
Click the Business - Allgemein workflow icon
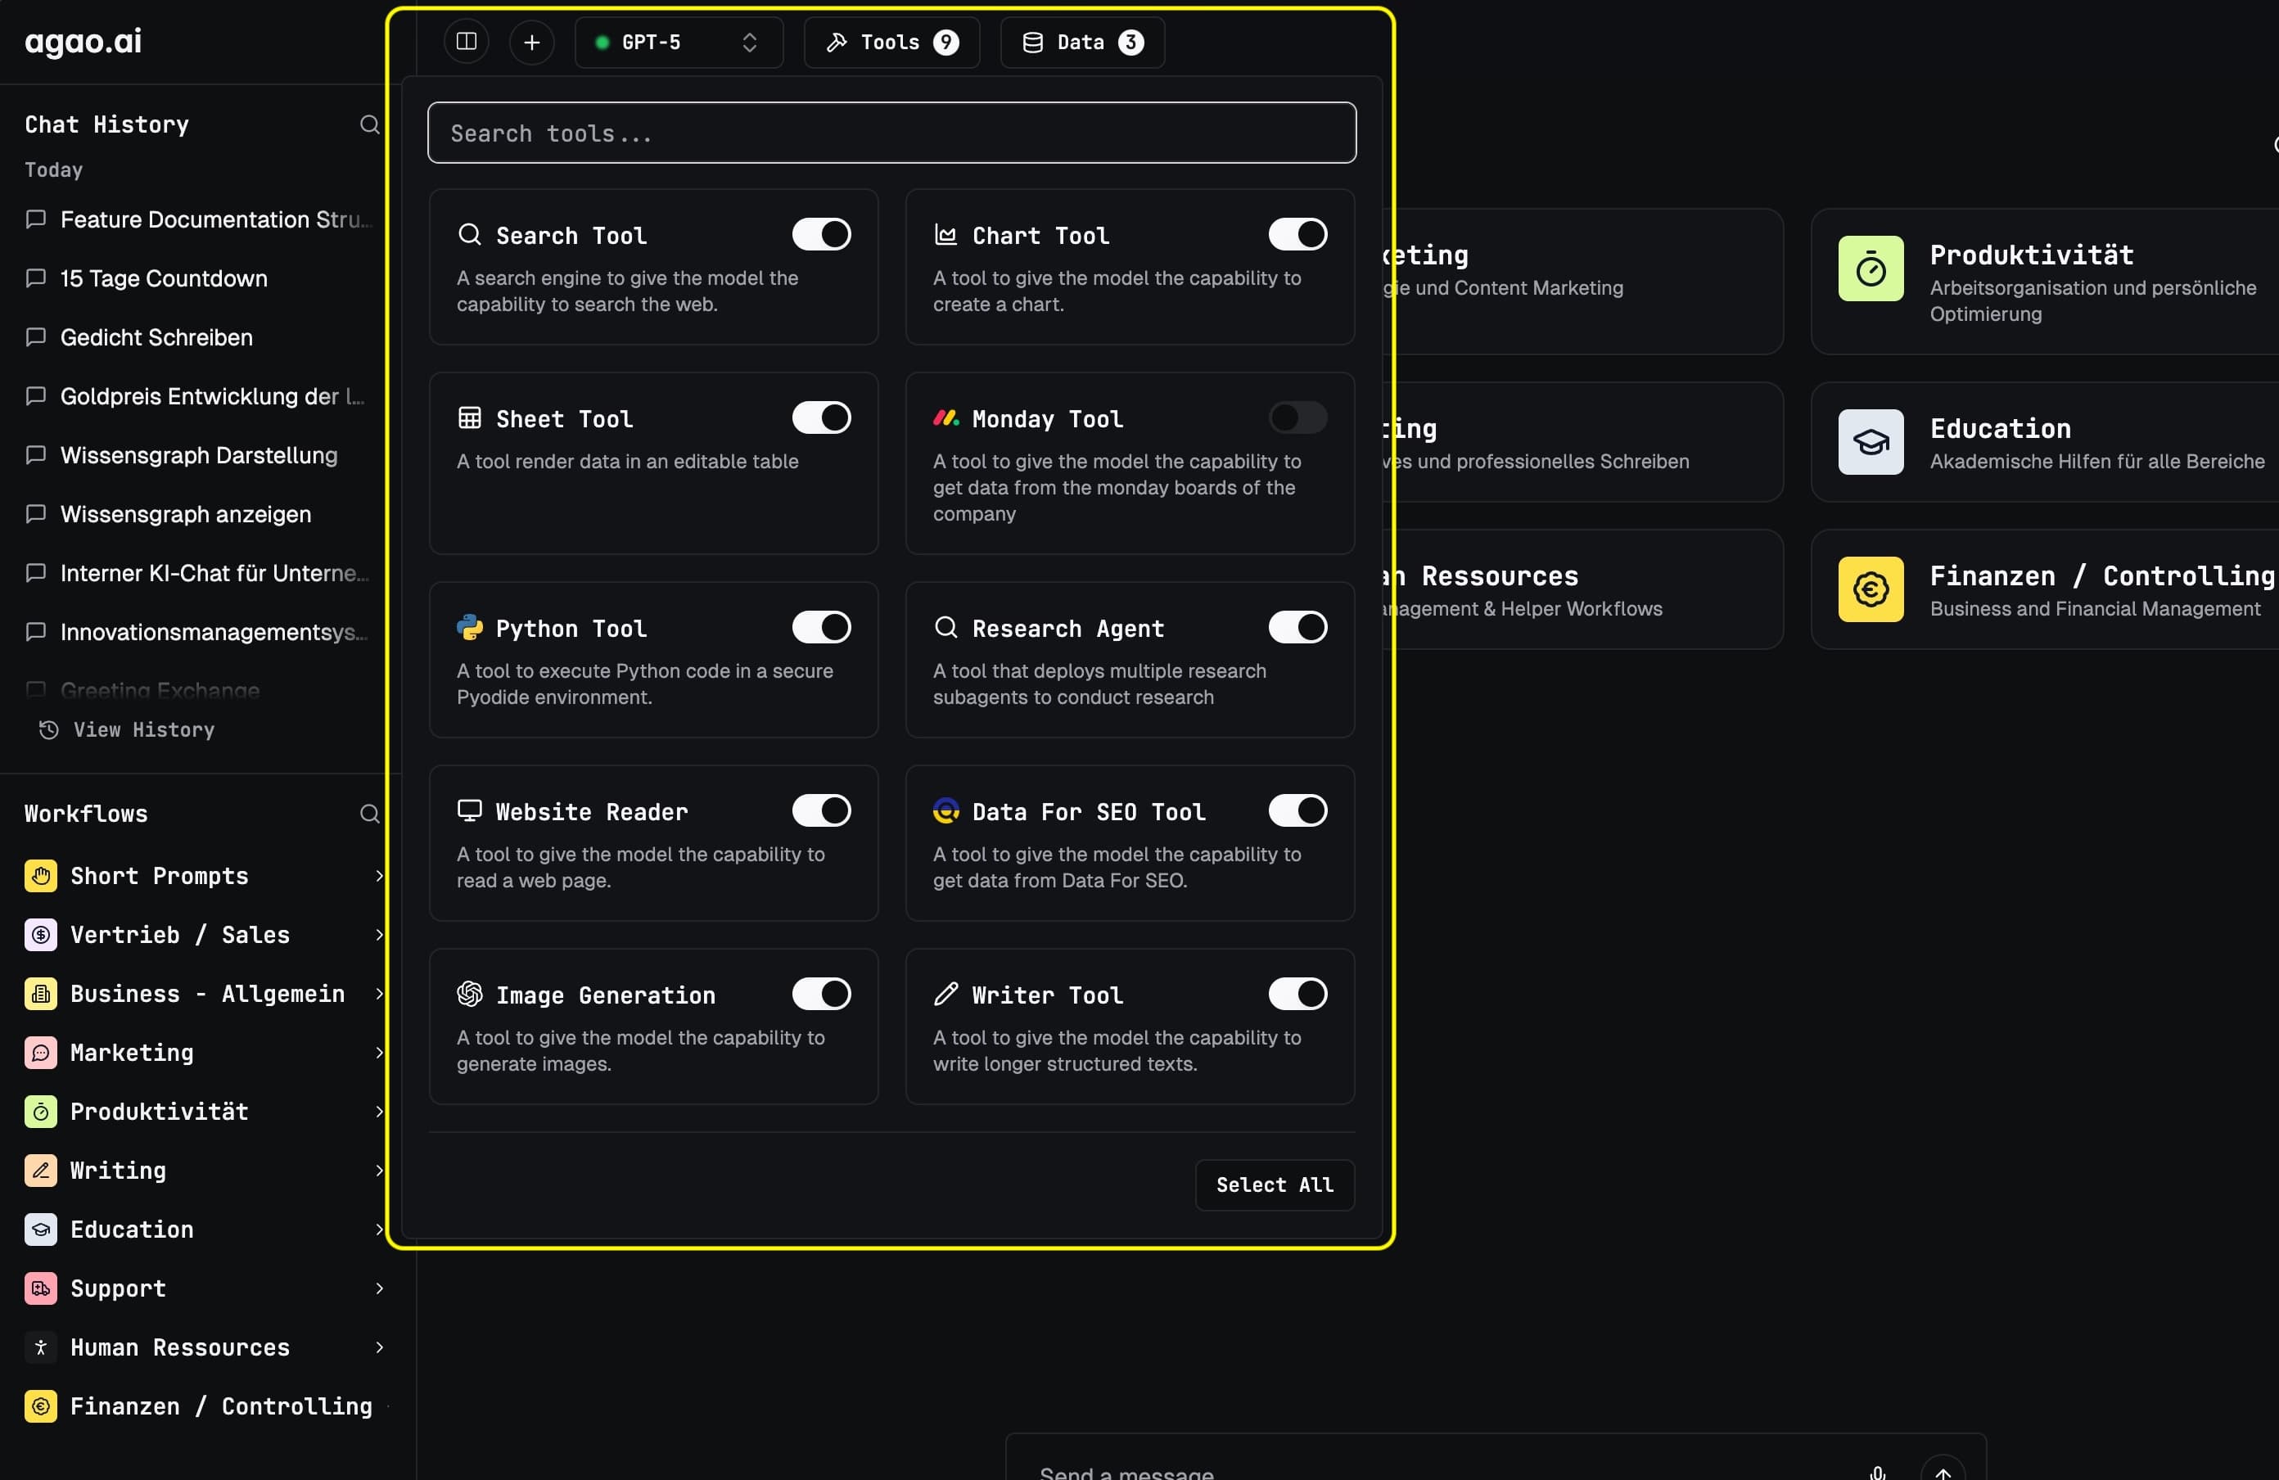point(40,994)
